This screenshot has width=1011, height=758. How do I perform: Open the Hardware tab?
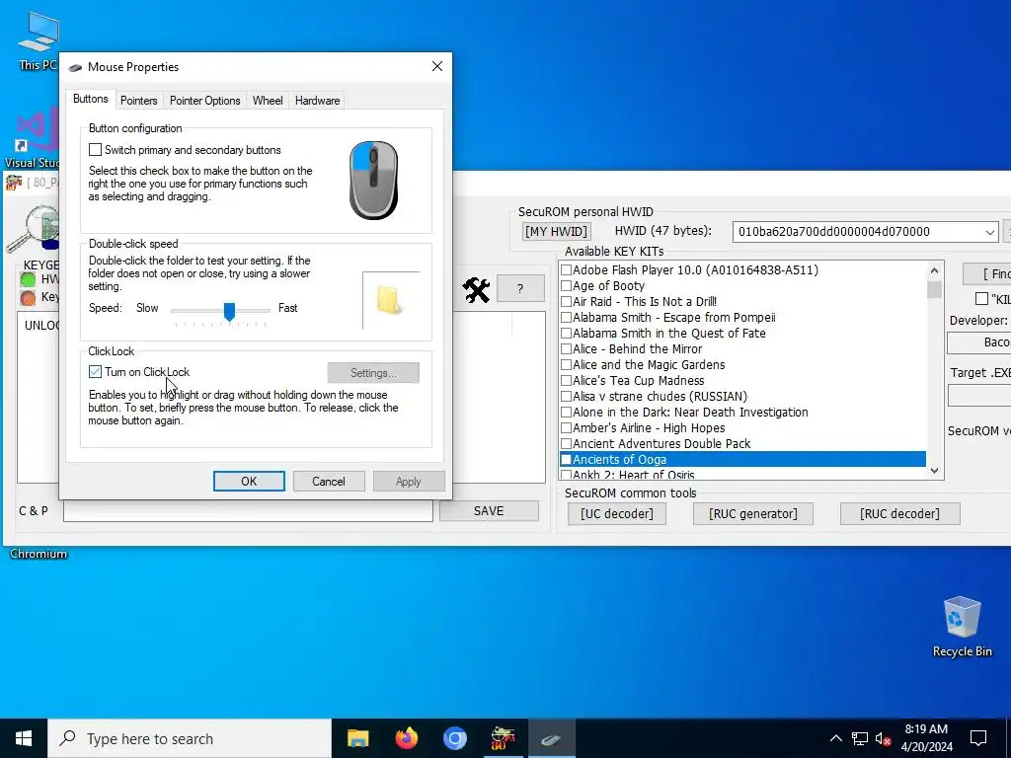317,101
